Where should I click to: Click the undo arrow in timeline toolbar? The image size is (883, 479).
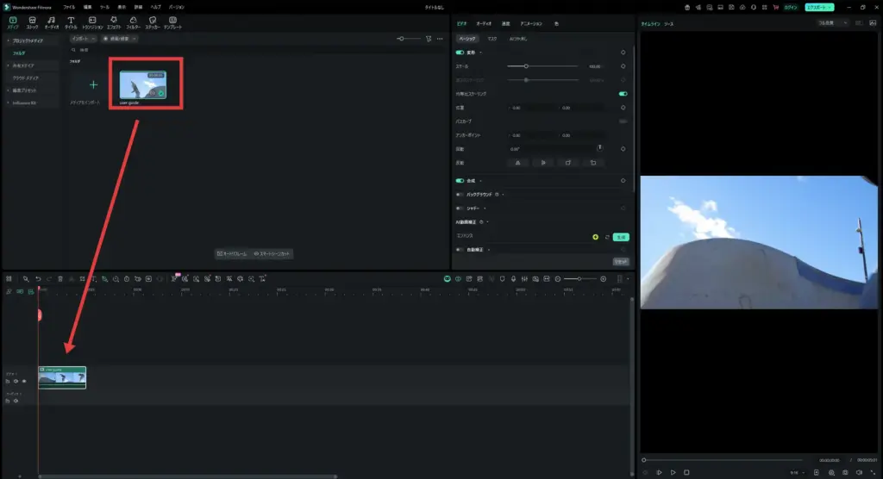[x=38, y=279]
